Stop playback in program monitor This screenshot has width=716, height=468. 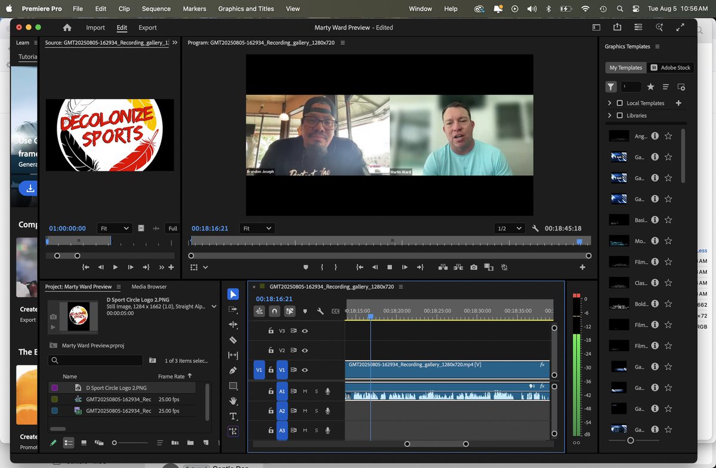390,267
